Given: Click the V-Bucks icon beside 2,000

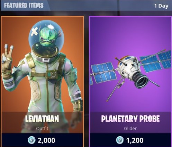Looking at the screenshot, I should coord(31,140).
